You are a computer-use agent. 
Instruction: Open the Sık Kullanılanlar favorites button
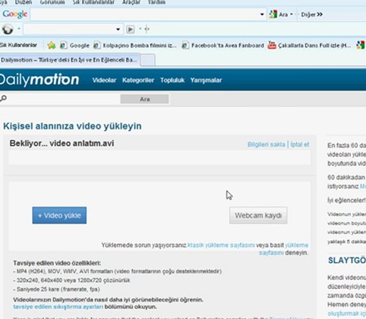(19, 45)
